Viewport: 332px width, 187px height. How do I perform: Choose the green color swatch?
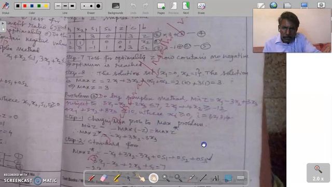pyautogui.click(x=39, y=6)
